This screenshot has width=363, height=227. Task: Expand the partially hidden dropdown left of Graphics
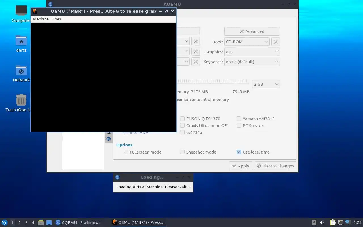(x=183, y=52)
